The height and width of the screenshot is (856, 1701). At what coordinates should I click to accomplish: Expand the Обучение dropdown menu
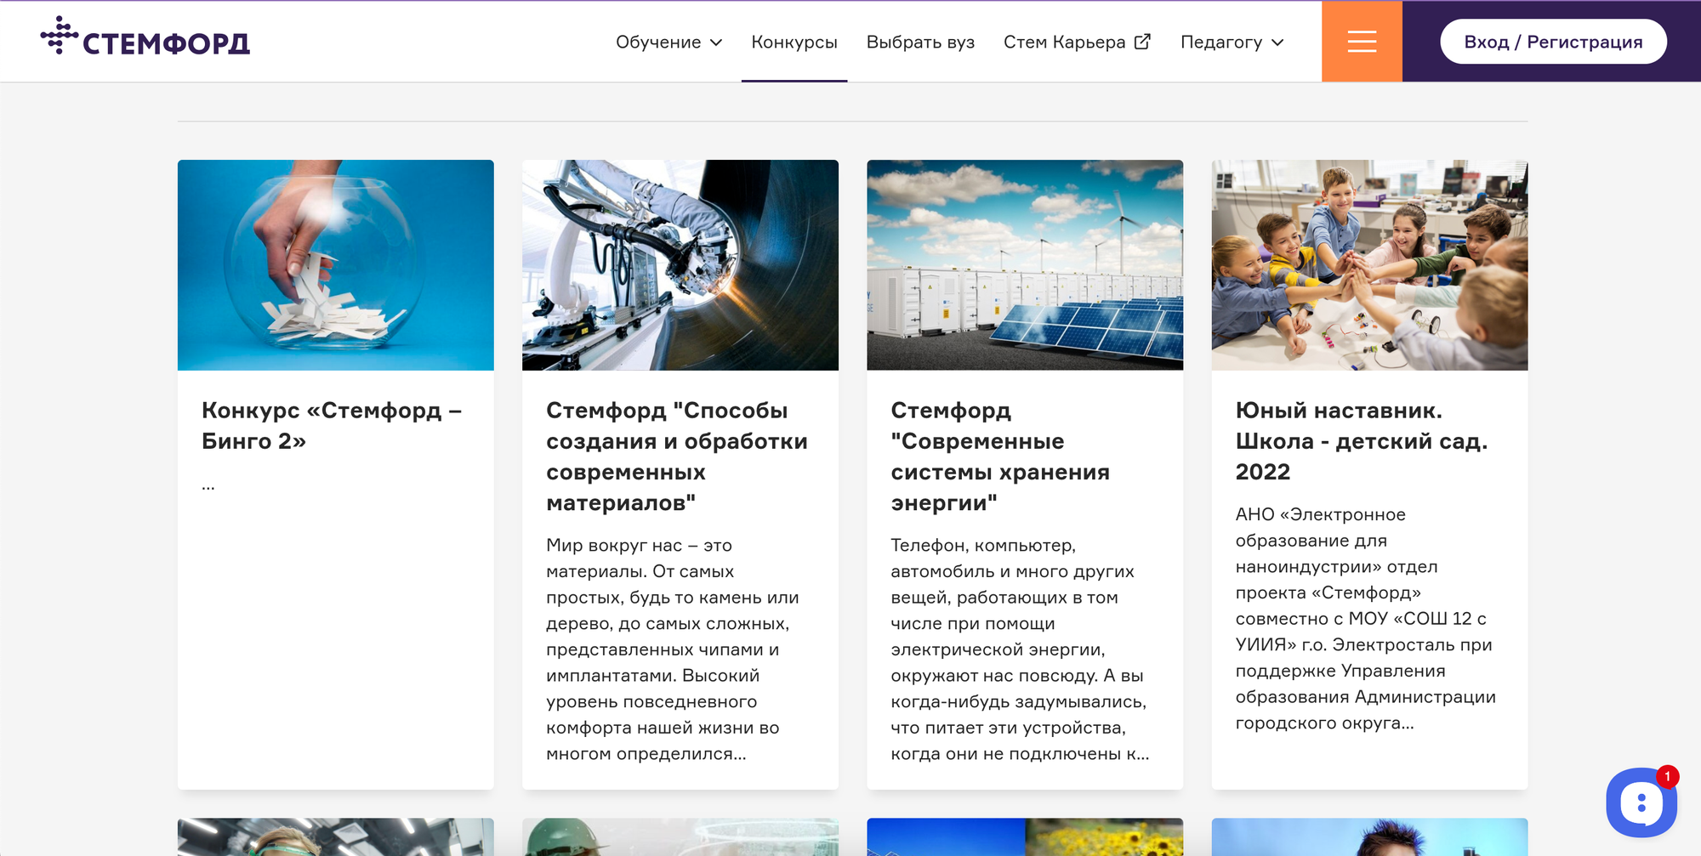(x=668, y=43)
